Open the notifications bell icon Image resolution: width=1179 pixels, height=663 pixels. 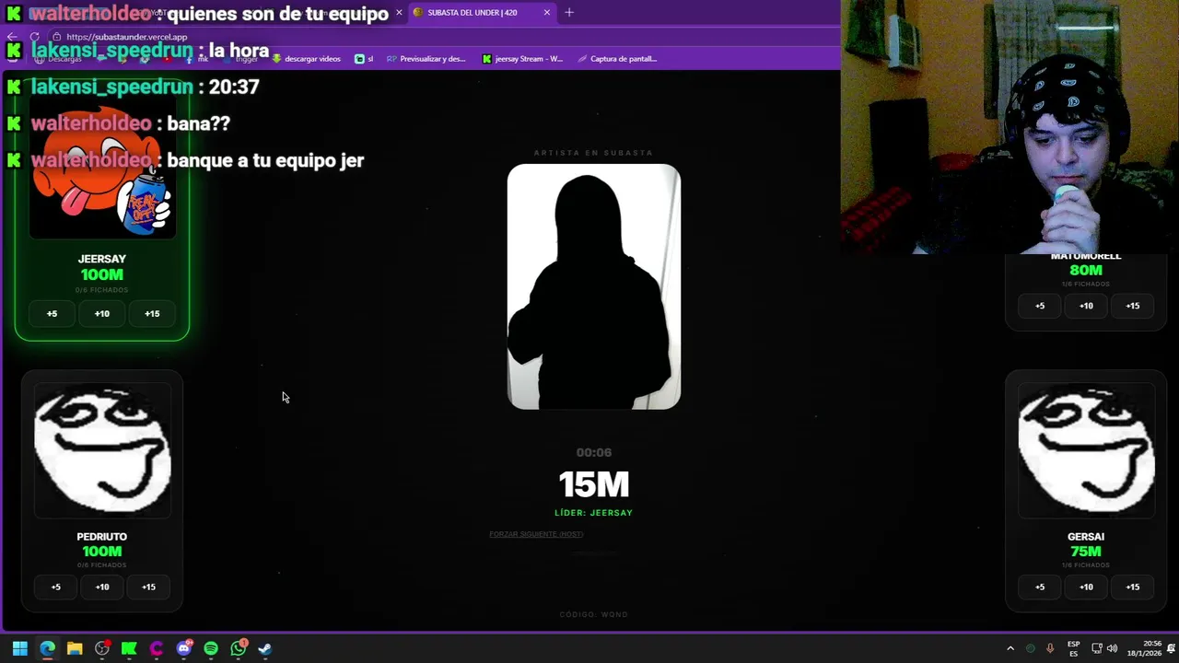(x=1172, y=648)
